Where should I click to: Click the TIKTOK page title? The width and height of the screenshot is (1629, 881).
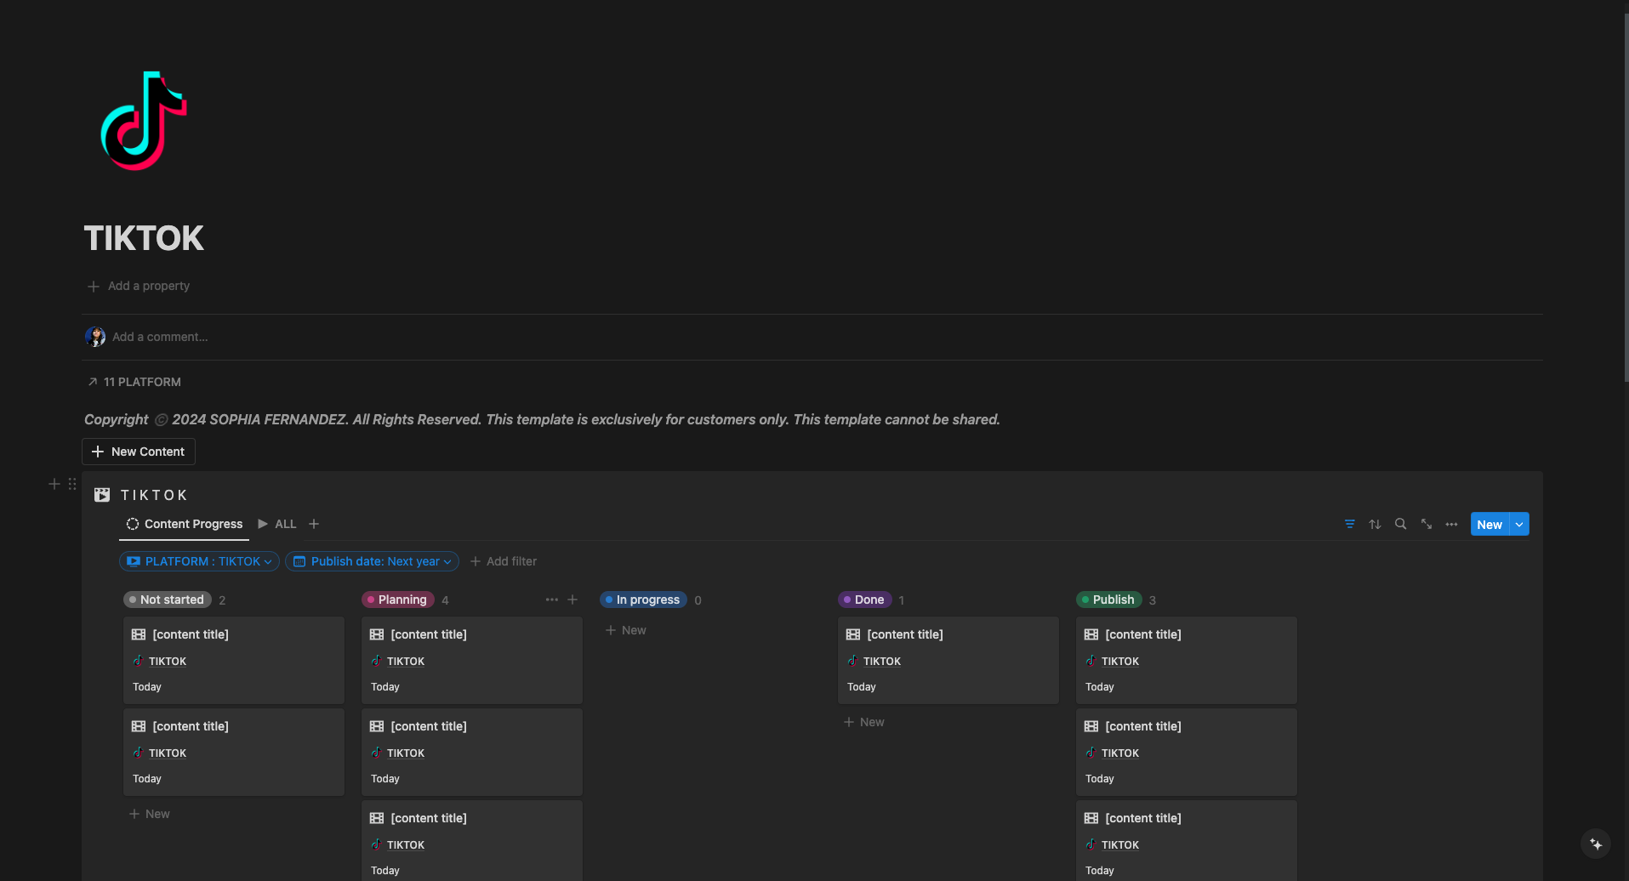tap(144, 238)
